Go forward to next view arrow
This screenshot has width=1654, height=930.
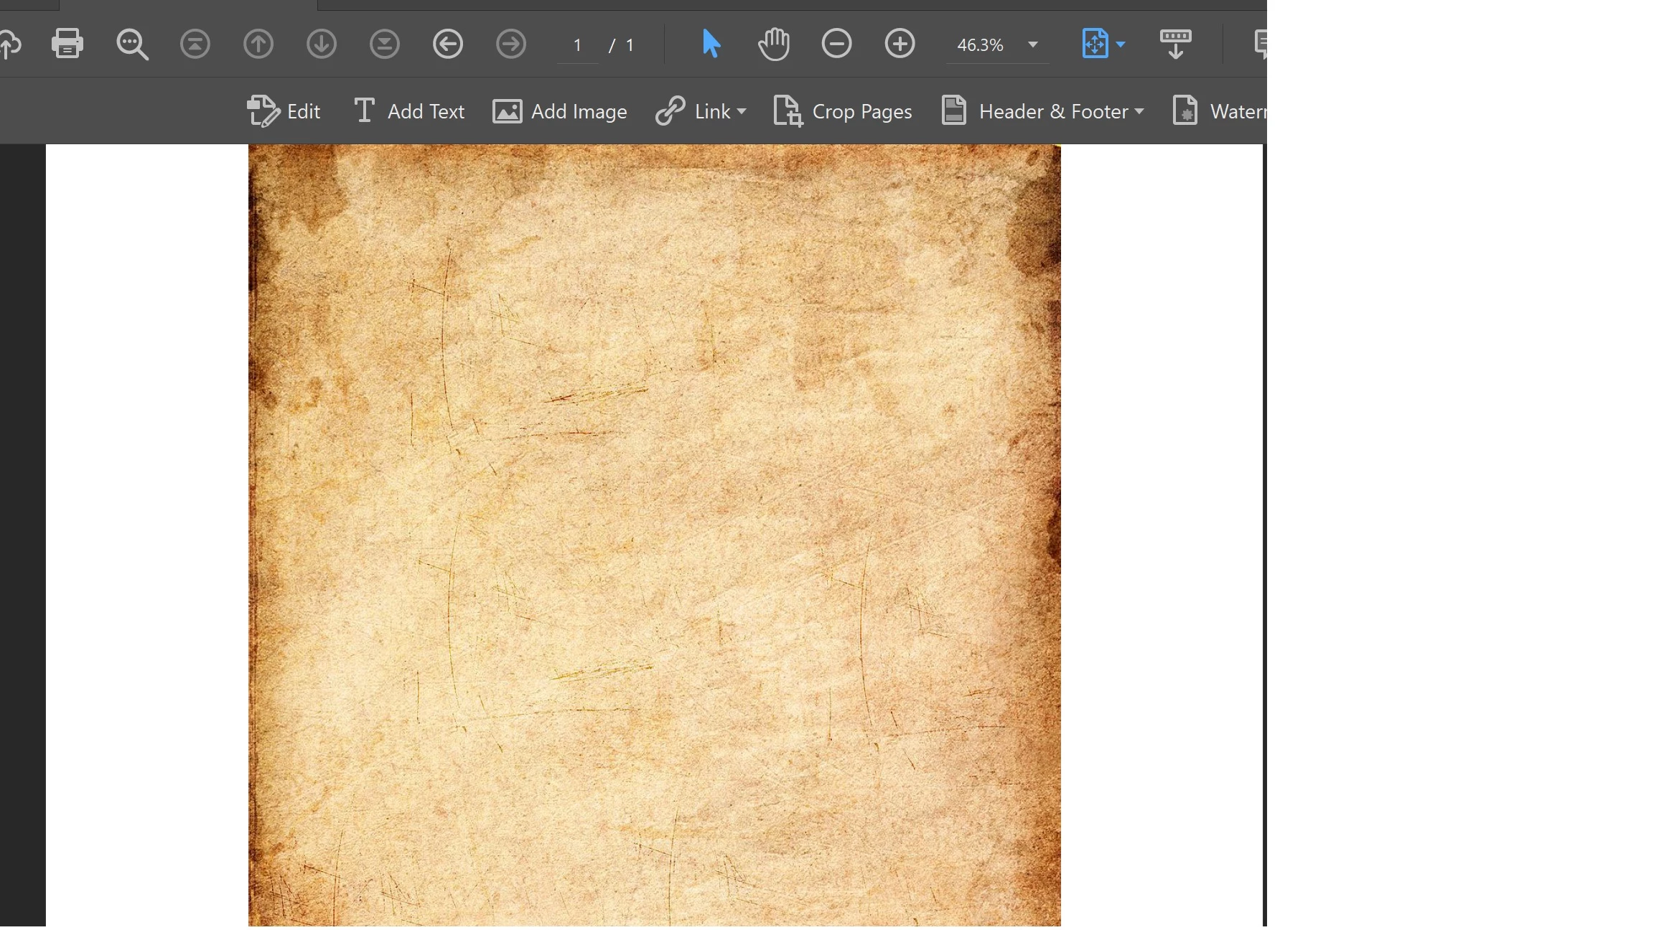point(511,44)
